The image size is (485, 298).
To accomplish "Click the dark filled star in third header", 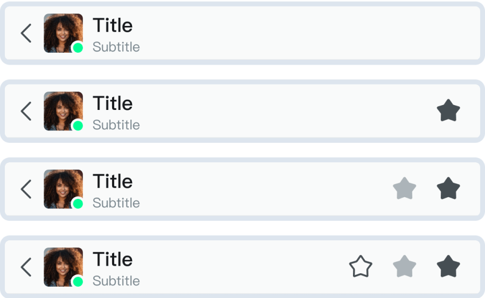I will tap(448, 189).
